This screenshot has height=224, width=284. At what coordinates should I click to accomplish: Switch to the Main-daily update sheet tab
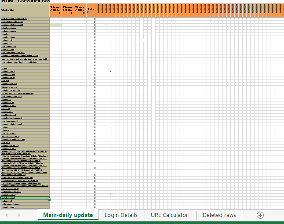click(68, 215)
